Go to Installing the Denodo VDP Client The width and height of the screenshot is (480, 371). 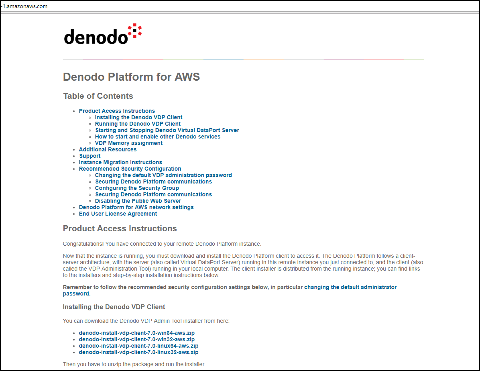point(138,117)
